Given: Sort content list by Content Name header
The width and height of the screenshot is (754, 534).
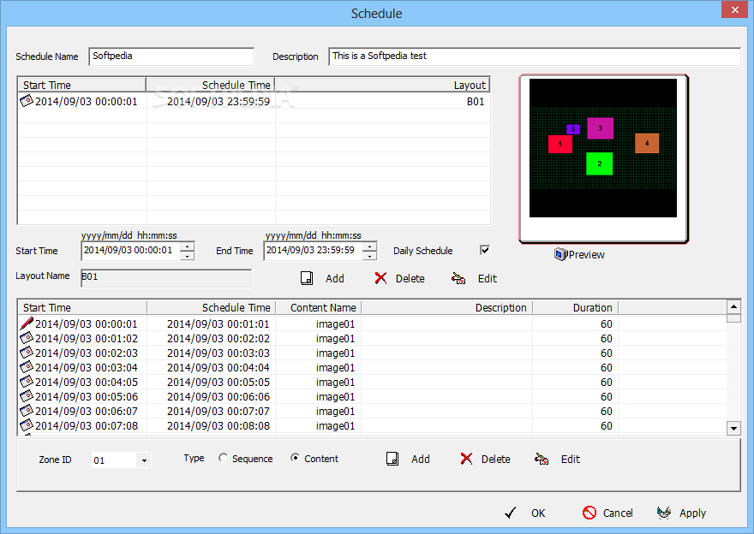Looking at the screenshot, I should (x=319, y=308).
